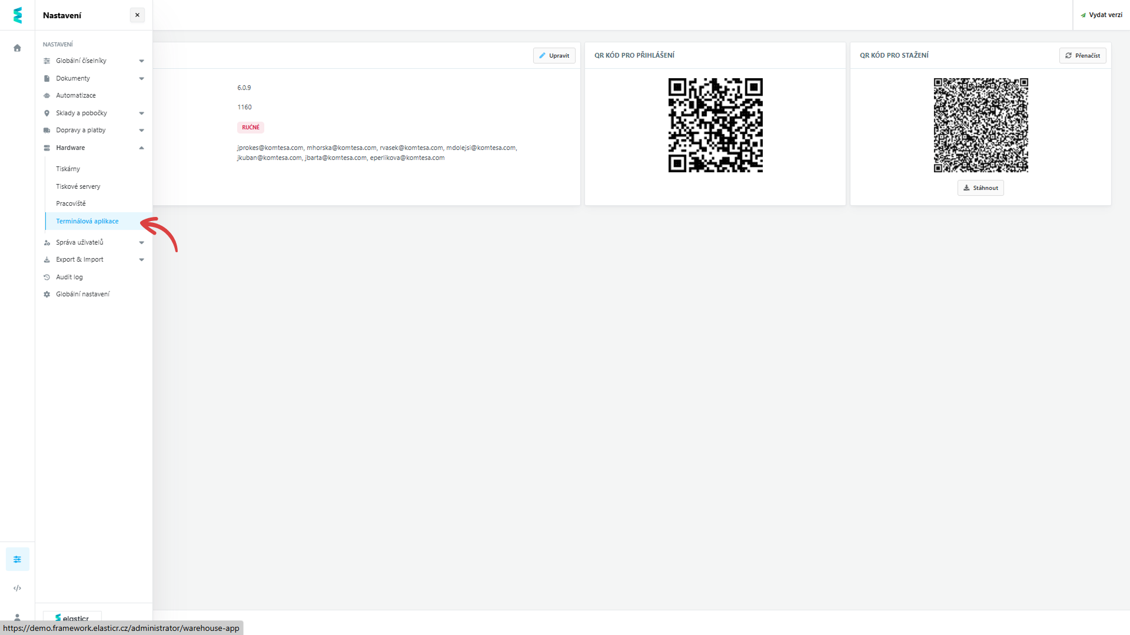Open the developer code icon
This screenshot has width=1130, height=635.
pos(17,588)
